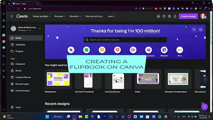Click the upload cloud icon in banner

point(201,30)
